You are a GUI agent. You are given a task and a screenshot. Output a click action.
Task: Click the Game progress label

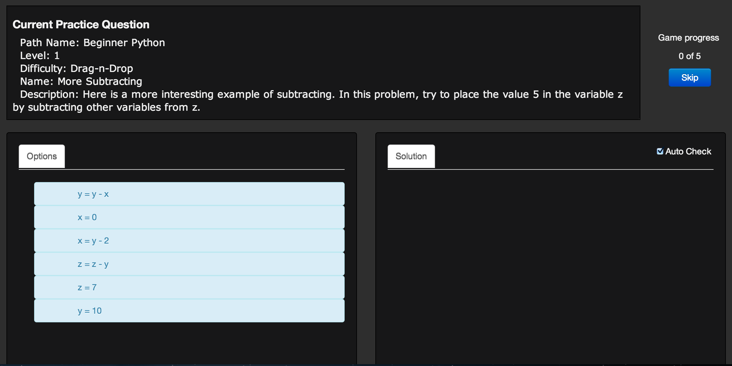pos(688,38)
